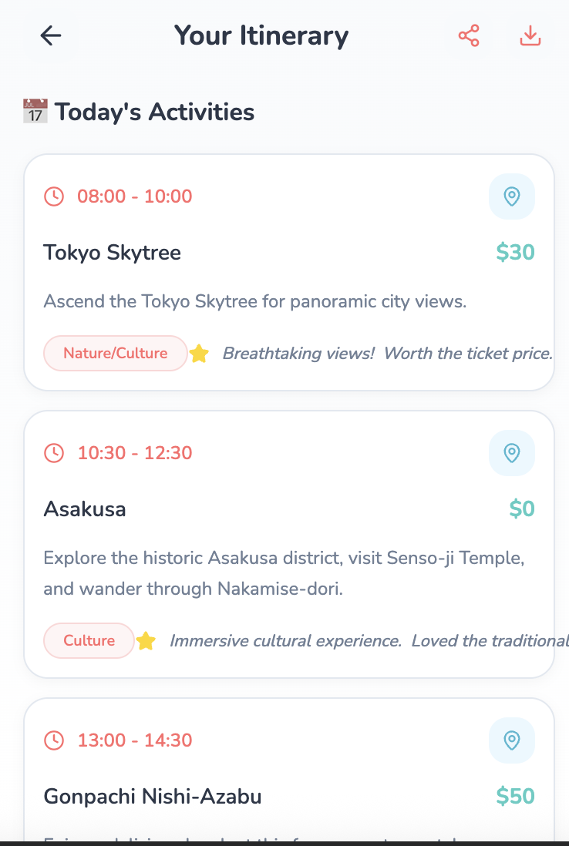The width and height of the screenshot is (569, 846).
Task: Open map pin for Asakusa
Action: [x=512, y=453]
